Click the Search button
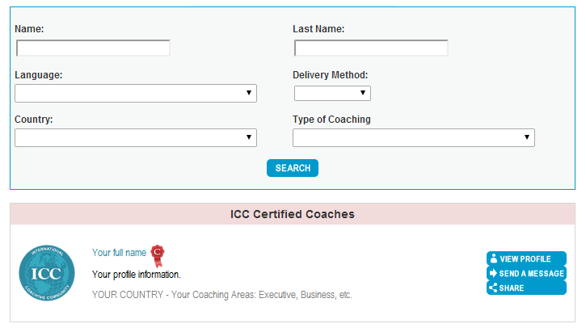586x332 pixels. tap(293, 168)
